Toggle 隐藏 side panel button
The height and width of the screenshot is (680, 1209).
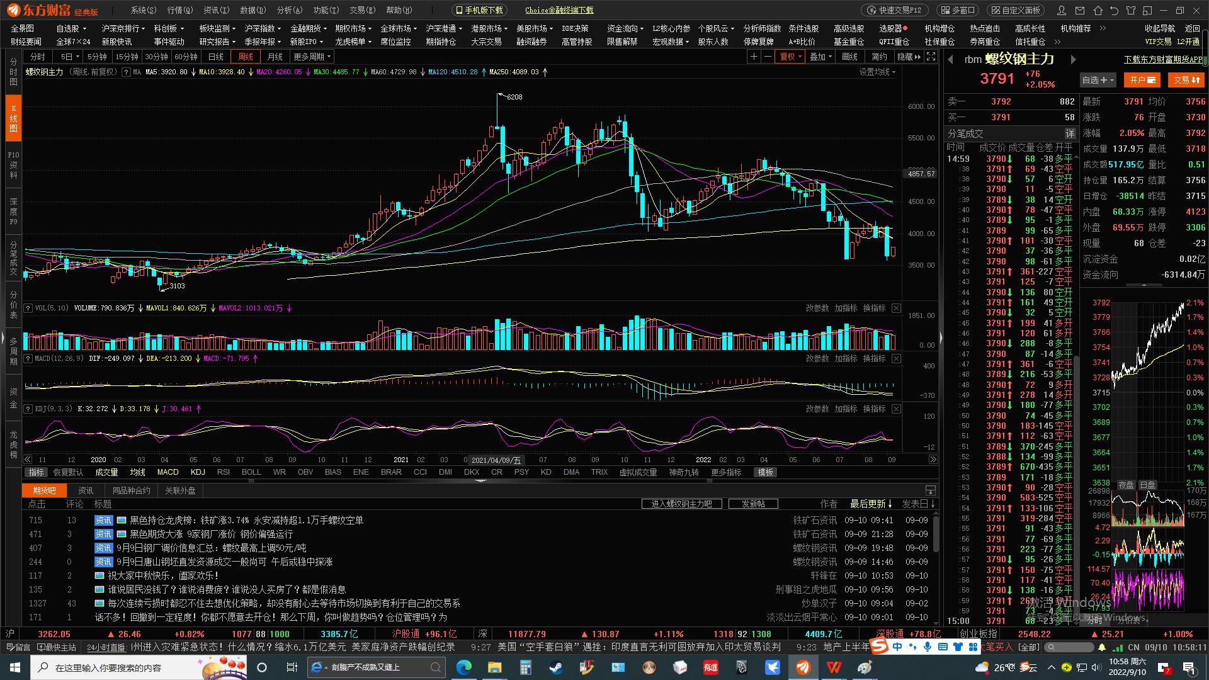click(909, 57)
